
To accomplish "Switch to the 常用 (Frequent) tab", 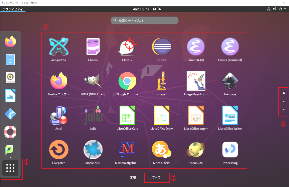I will tap(133, 177).
